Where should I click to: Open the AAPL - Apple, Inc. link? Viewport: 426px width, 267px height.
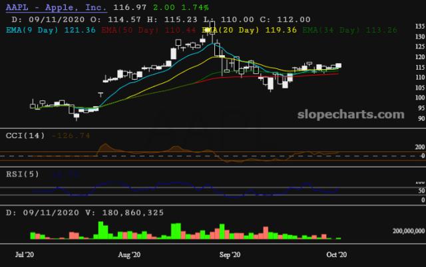click(56, 7)
